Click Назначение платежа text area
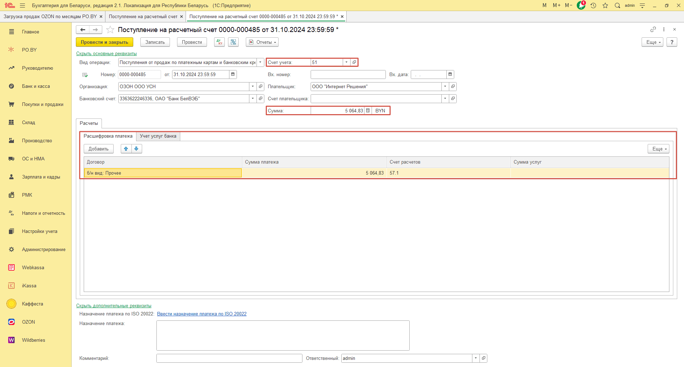The image size is (684, 367). click(x=283, y=335)
